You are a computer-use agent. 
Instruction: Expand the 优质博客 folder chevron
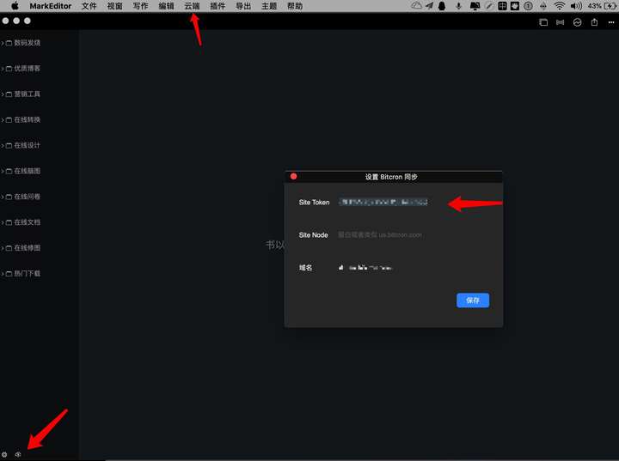(3, 69)
